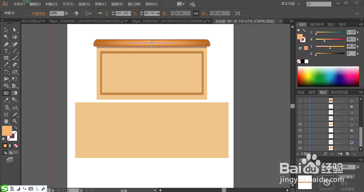Open the artboard navigation dropdown

pyautogui.click(x=81, y=191)
